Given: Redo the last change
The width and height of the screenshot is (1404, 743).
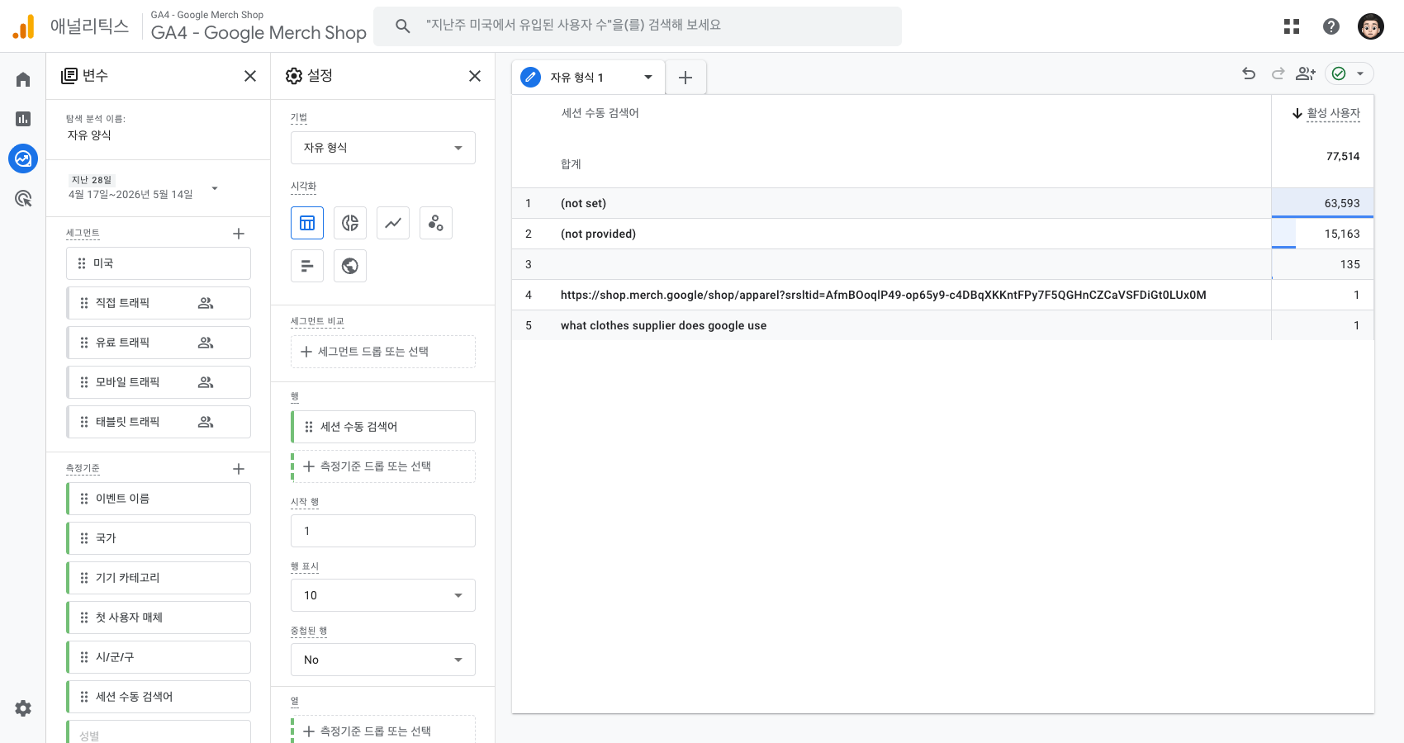Looking at the screenshot, I should (1278, 73).
